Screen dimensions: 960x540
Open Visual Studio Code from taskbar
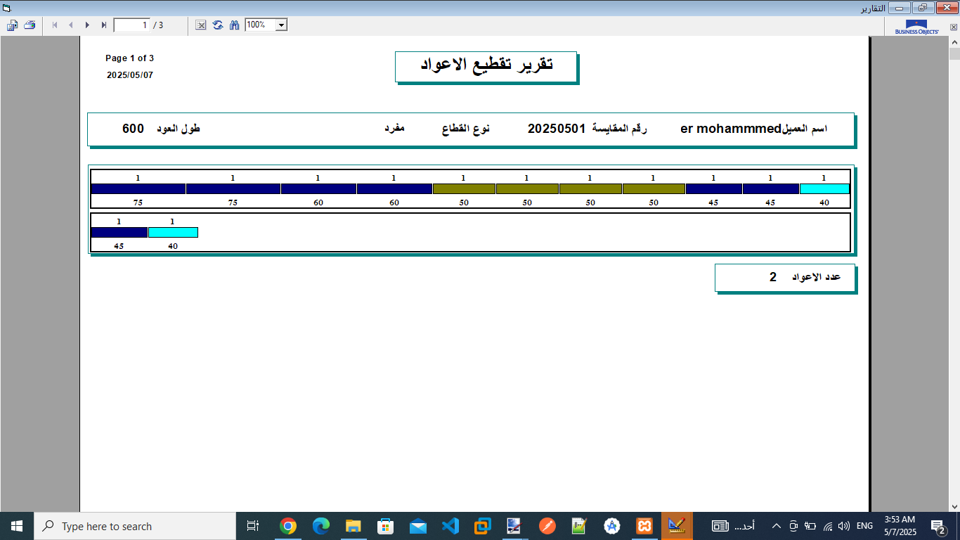coord(450,526)
